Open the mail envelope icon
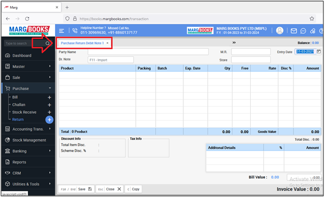The width and height of the screenshot is (325, 197). point(293,31)
